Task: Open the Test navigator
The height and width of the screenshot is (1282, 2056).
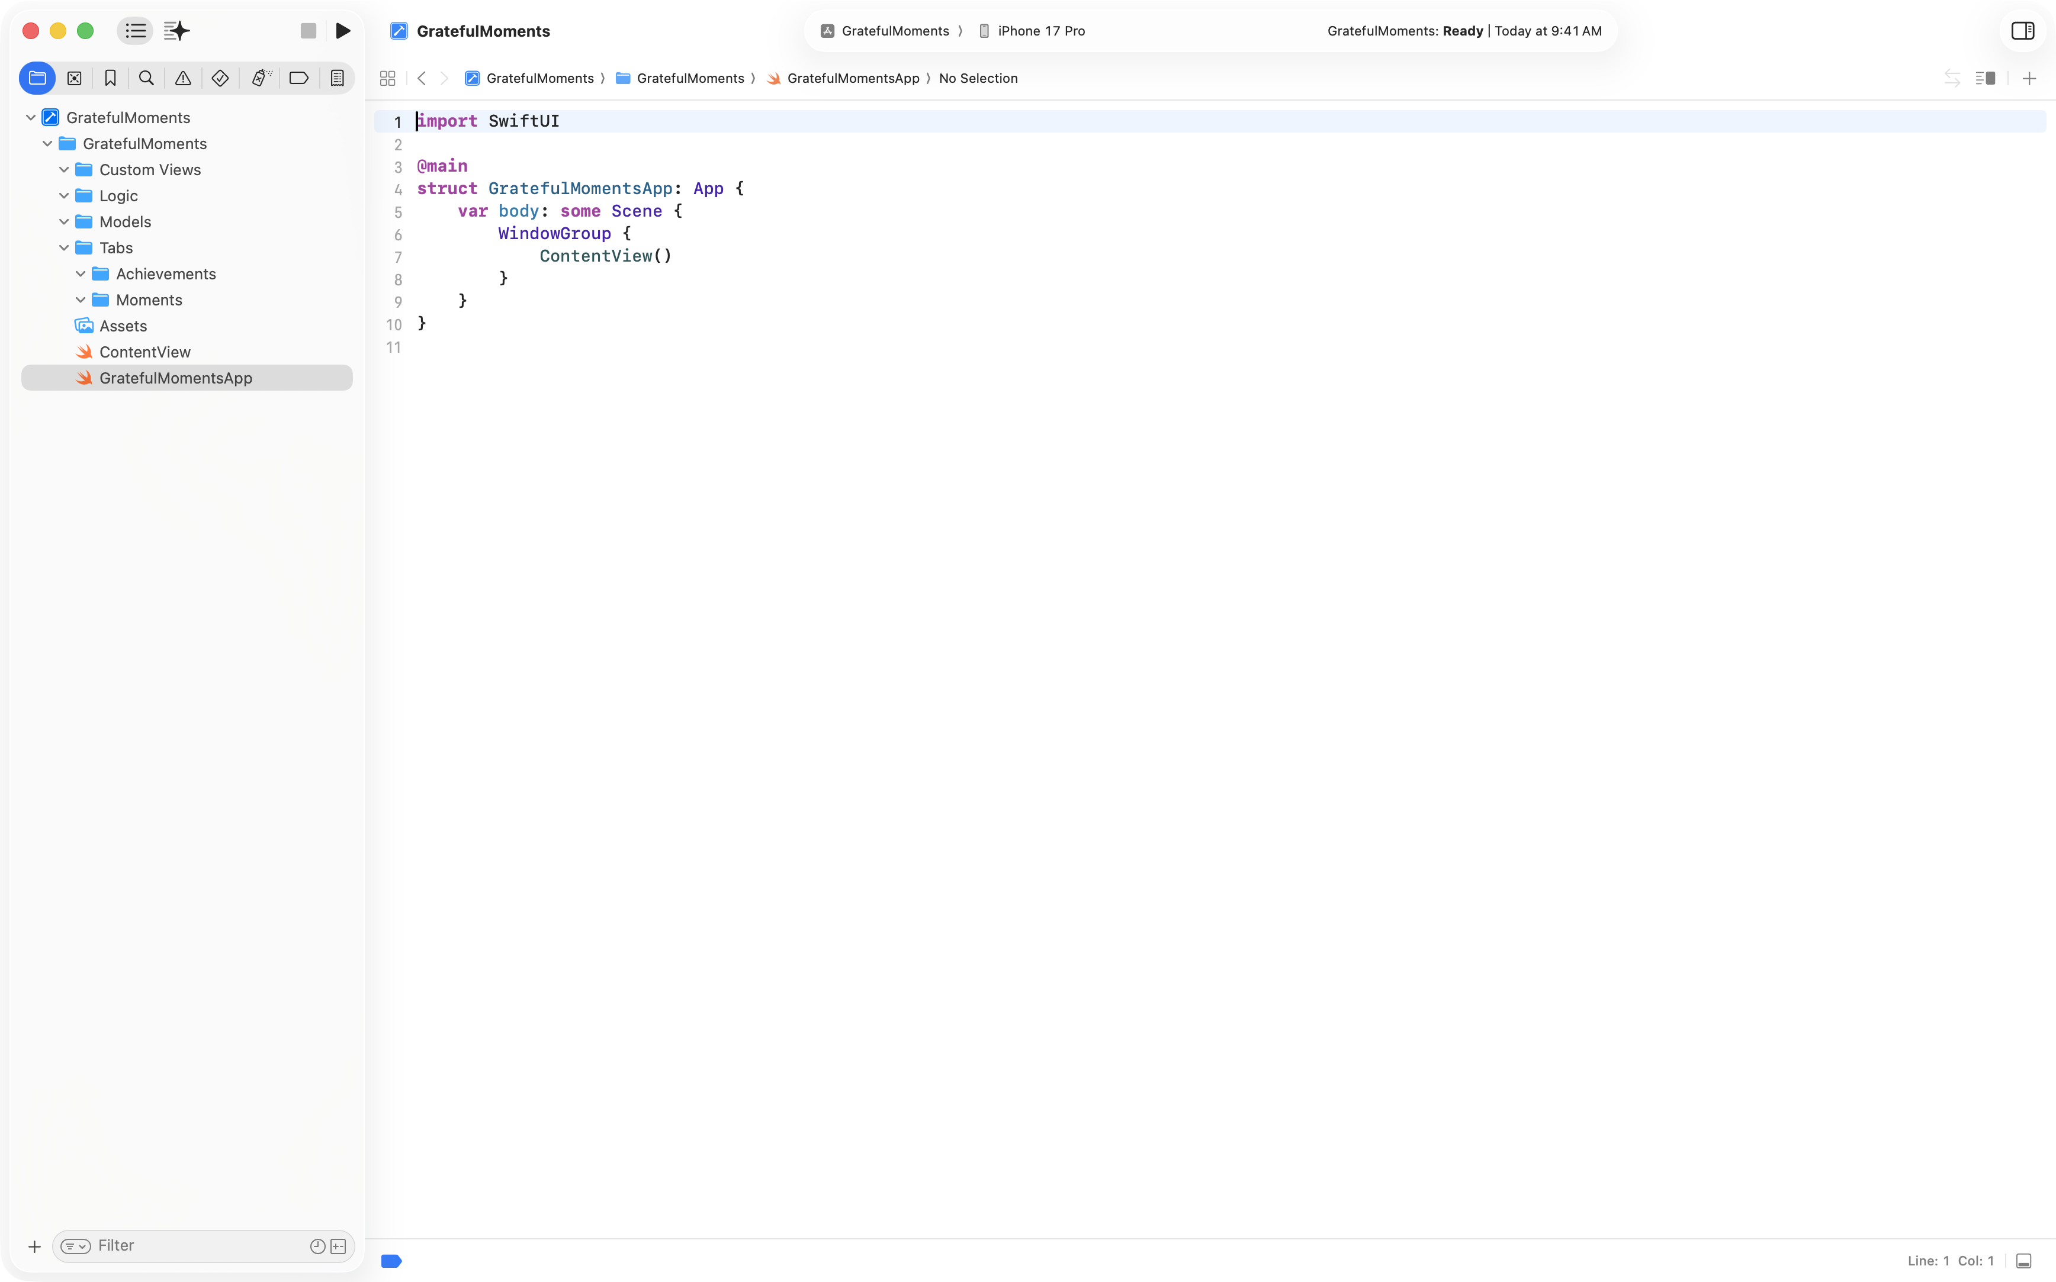Action: 220,78
